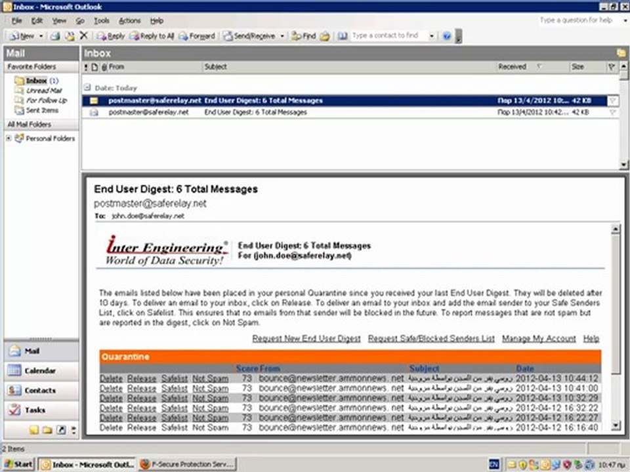The height and width of the screenshot is (472, 630).
Task: Click the reading pane scroll down arrow
Action: pos(616,426)
